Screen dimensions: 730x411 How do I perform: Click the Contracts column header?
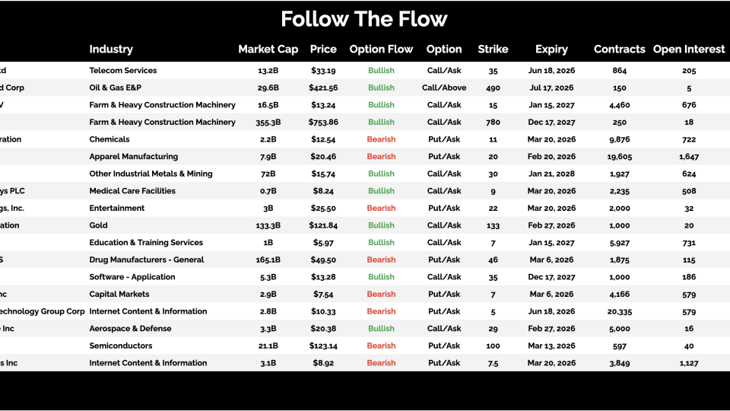[x=619, y=49]
